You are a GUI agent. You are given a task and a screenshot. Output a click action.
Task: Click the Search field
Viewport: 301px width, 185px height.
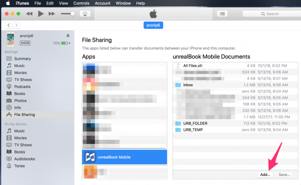[272, 14]
